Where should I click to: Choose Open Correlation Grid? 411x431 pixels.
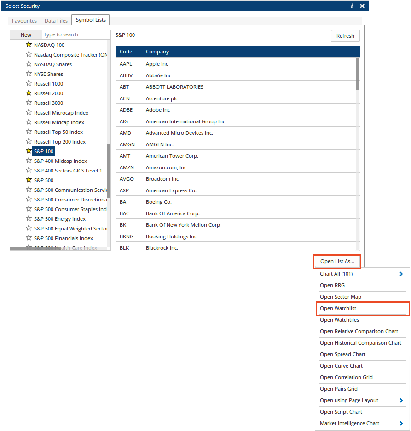(363, 377)
